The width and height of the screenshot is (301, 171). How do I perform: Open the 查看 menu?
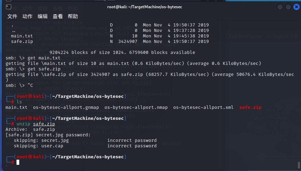point(58,16)
